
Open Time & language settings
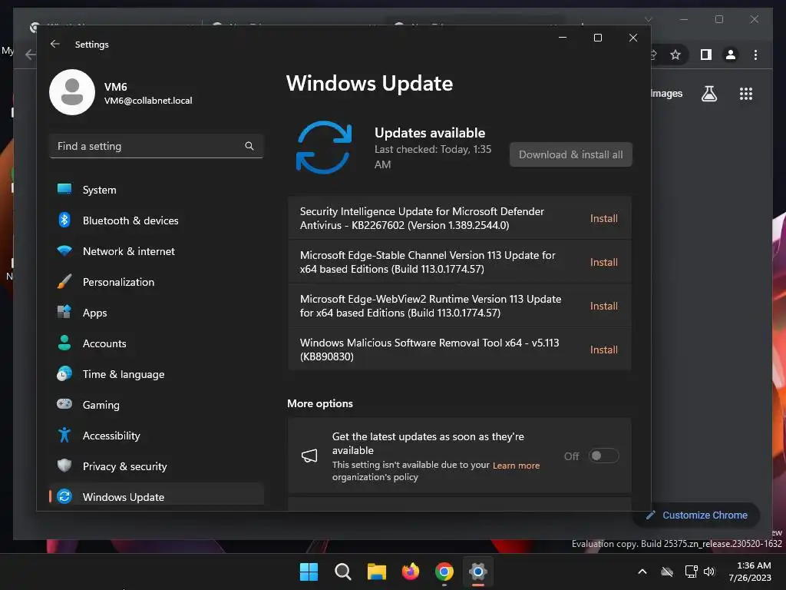(x=157, y=374)
